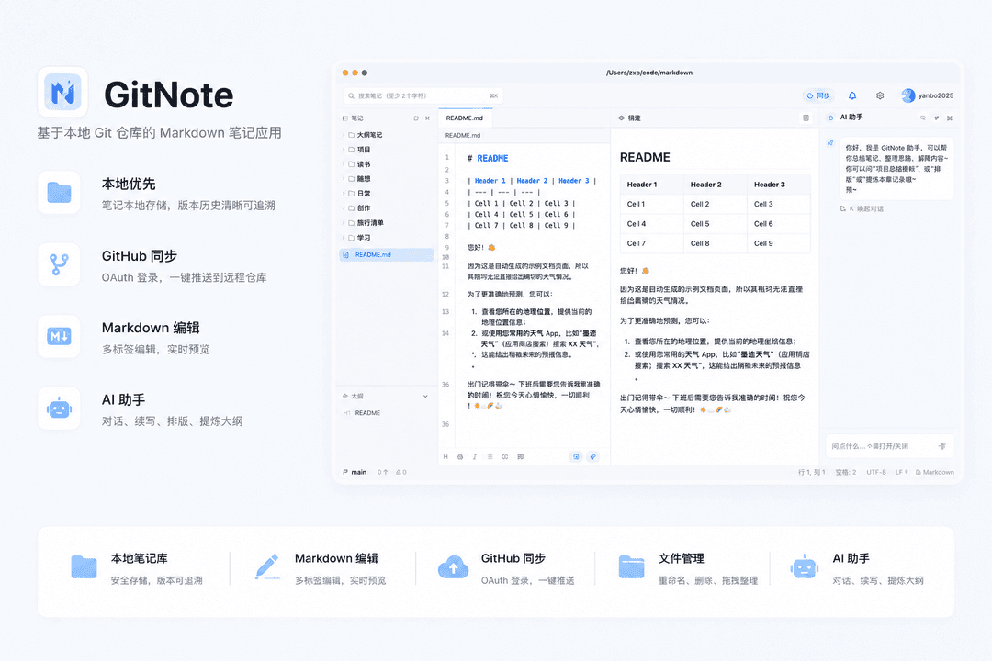Click the 本地笔记库 folder icon in bottom bar
Image resolution: width=992 pixels, height=661 pixels.
click(84, 566)
